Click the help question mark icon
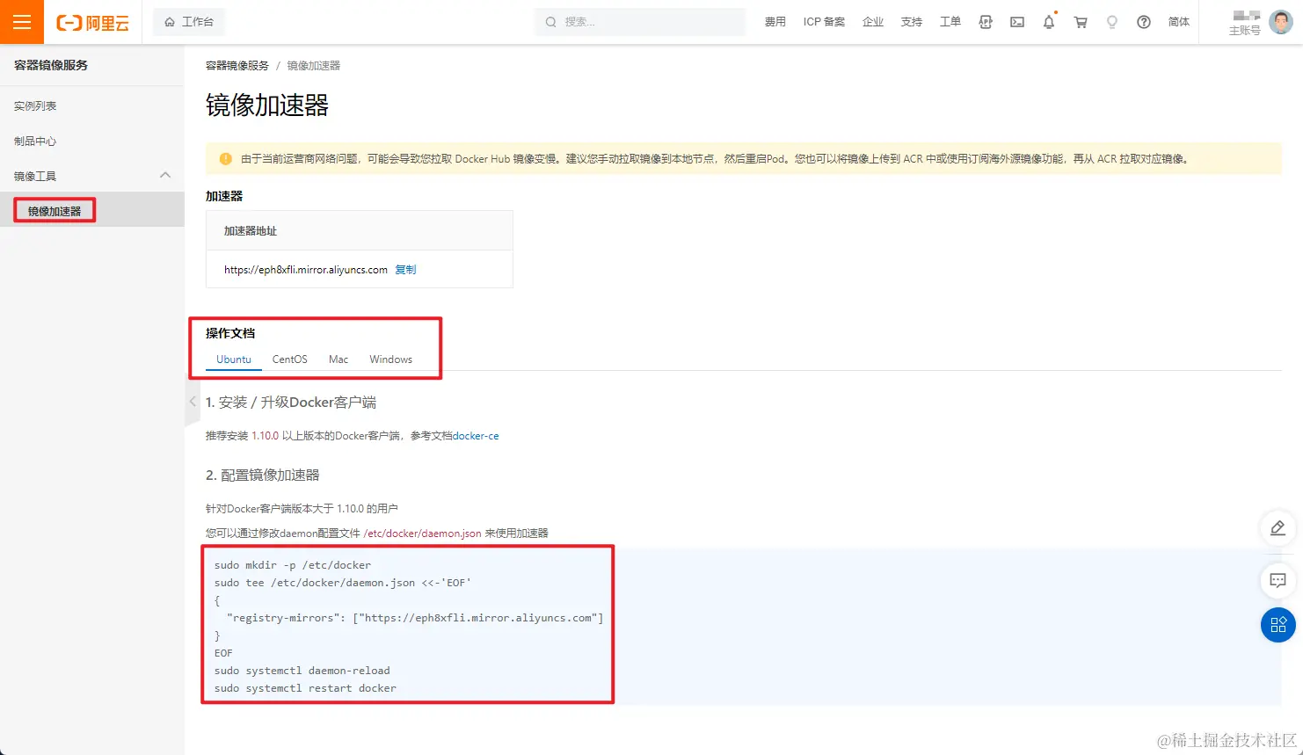Screen dimensions: 1303x755 tap(1143, 21)
